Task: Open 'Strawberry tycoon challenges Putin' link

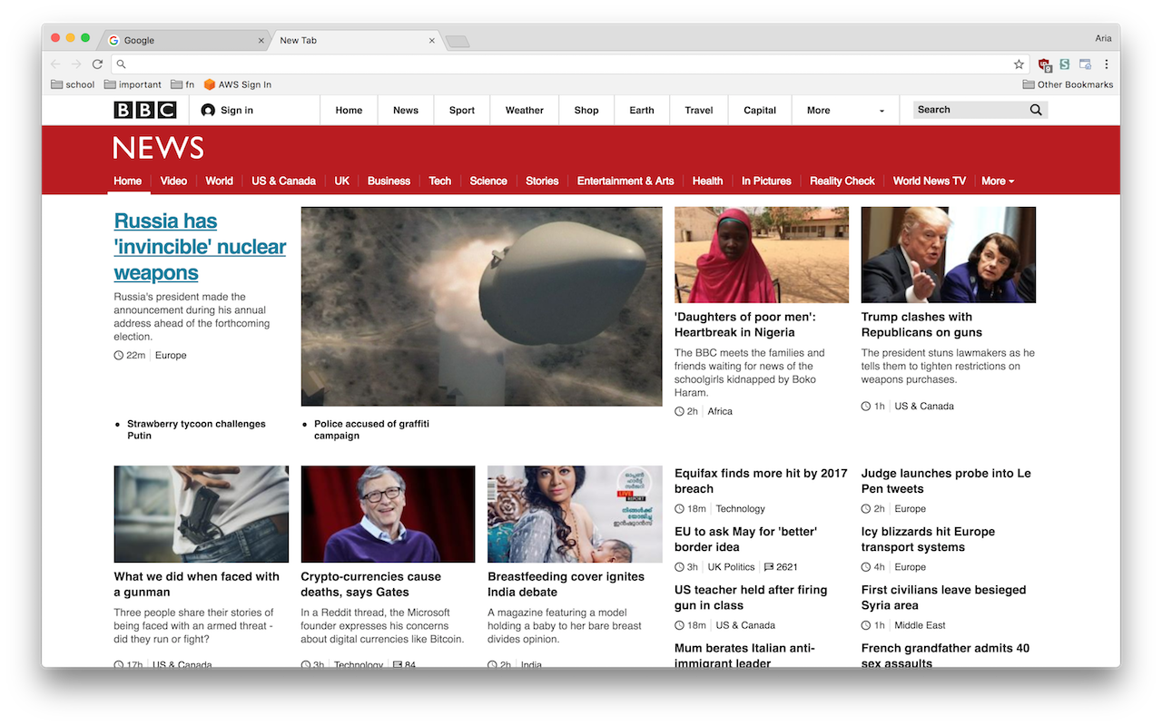Action: point(196,429)
